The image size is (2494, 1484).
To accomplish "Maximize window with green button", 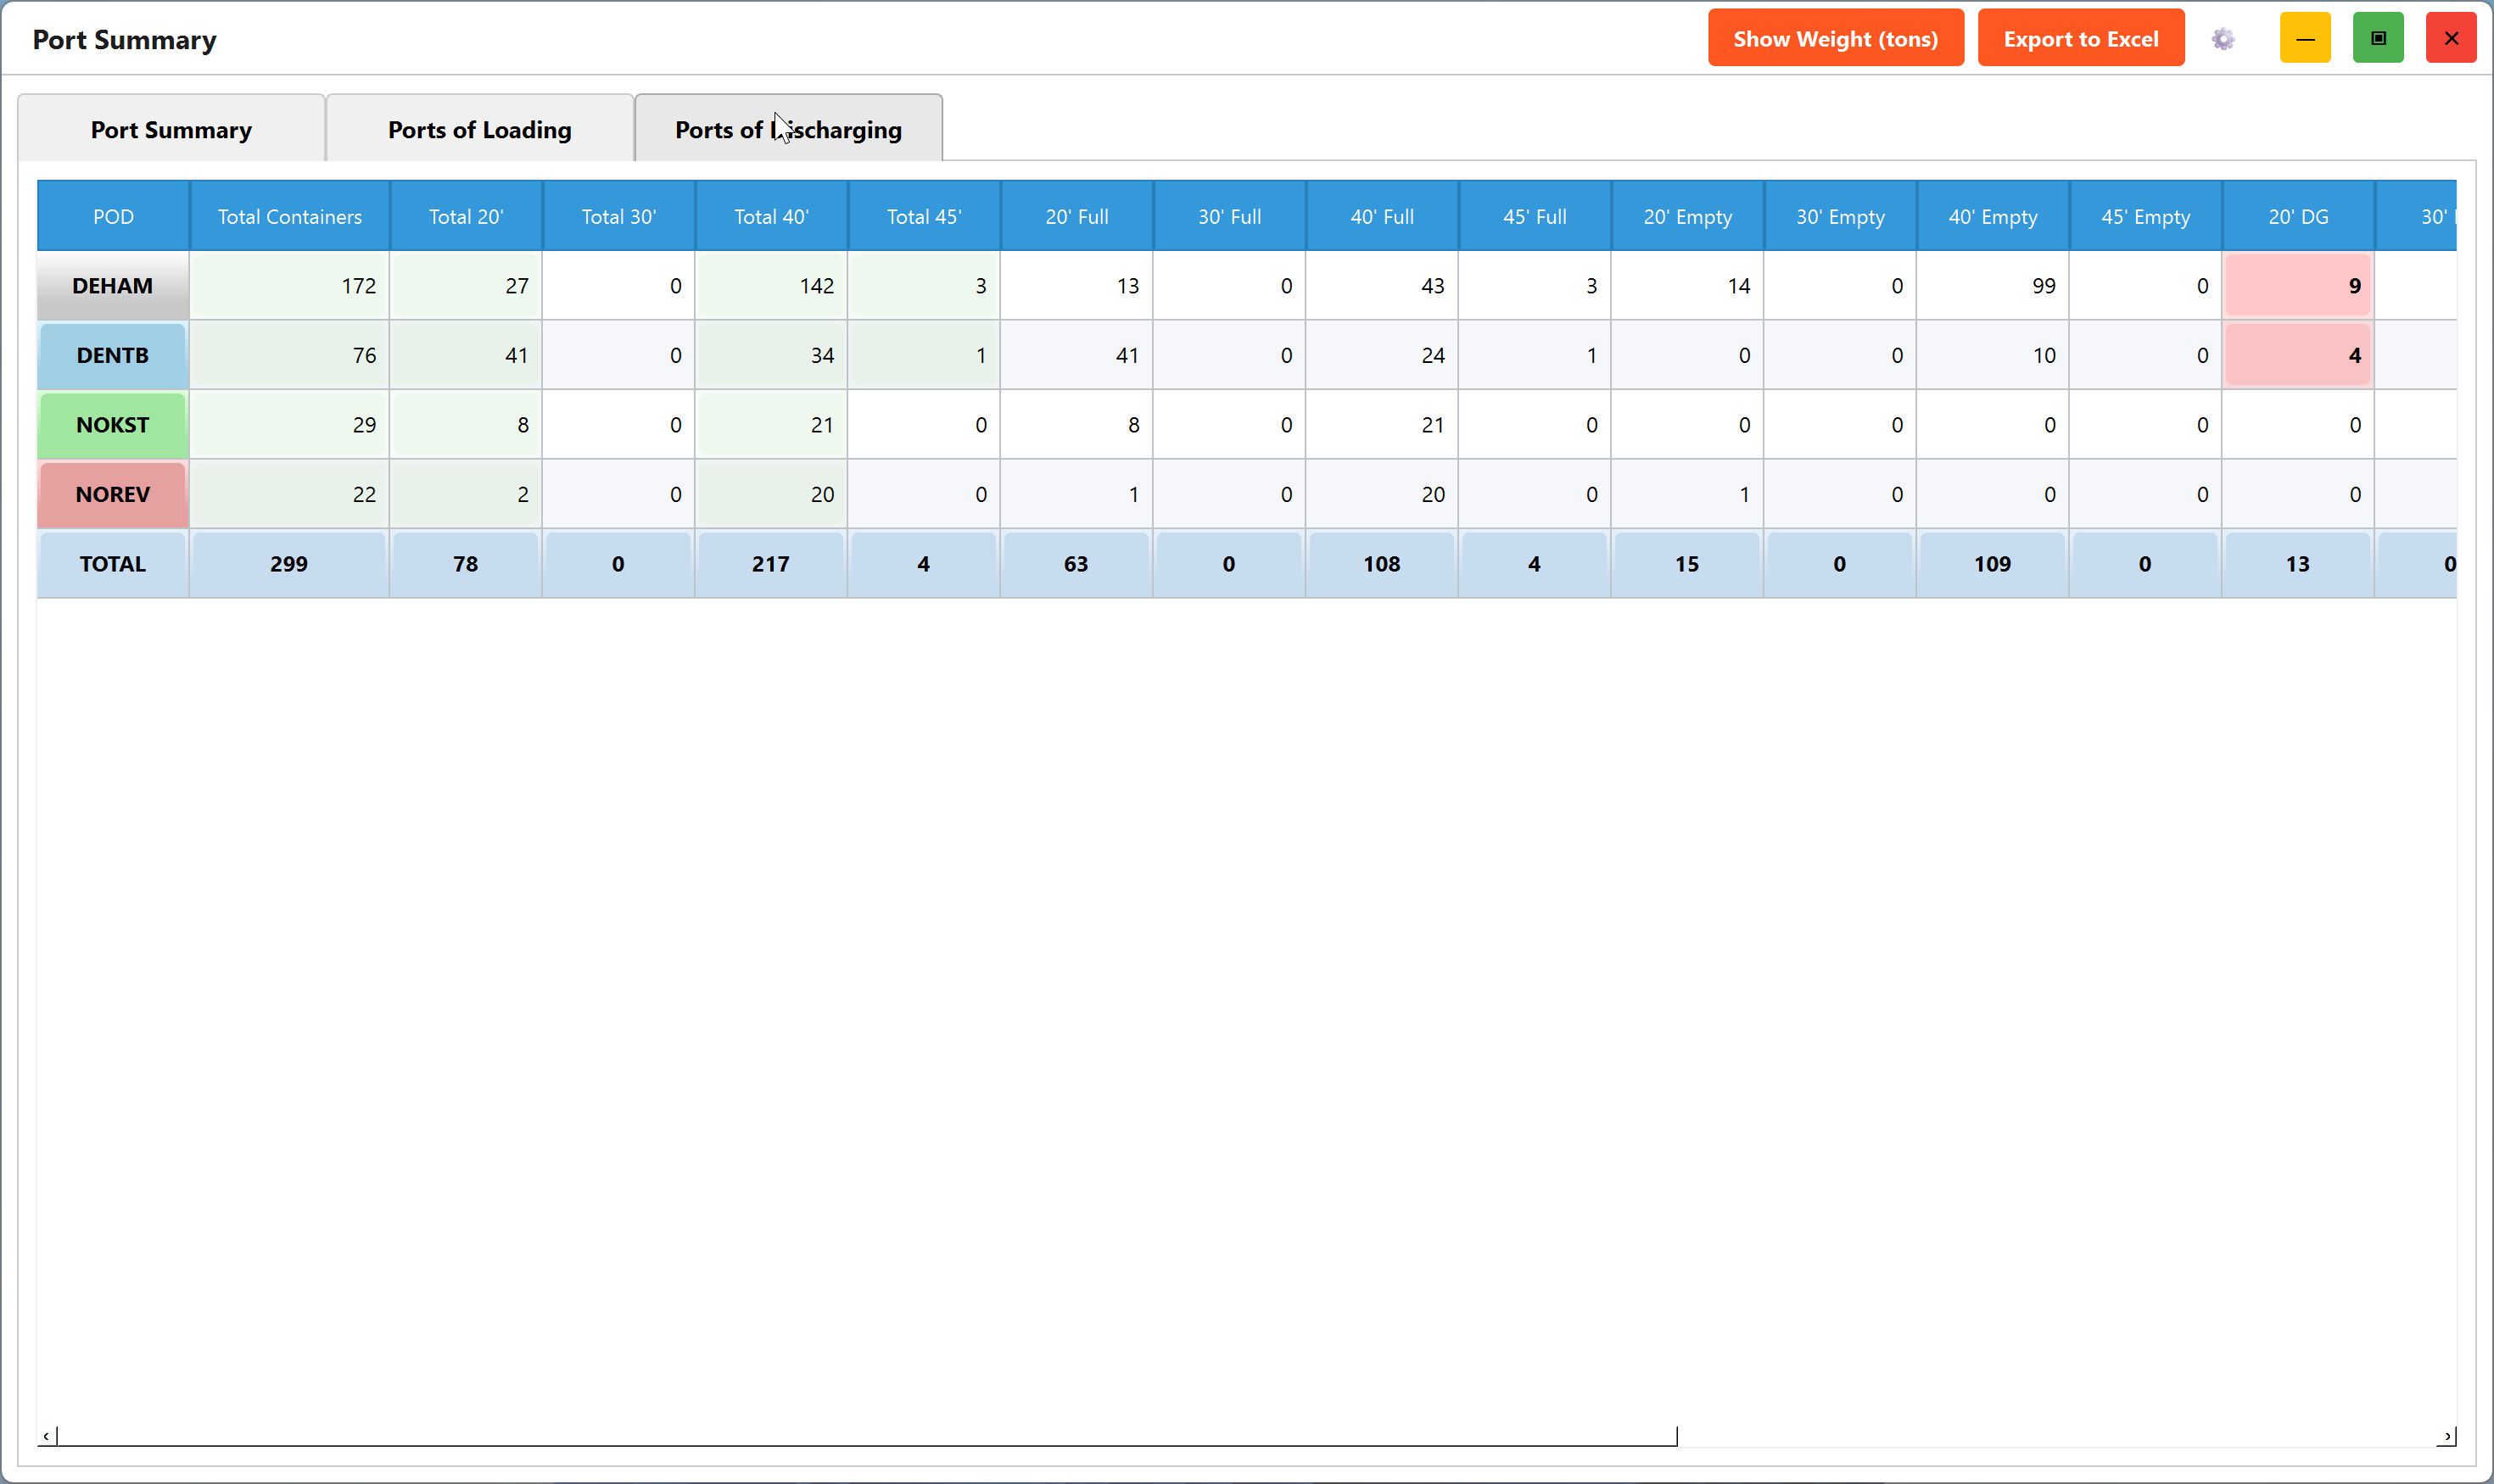I will [2378, 38].
